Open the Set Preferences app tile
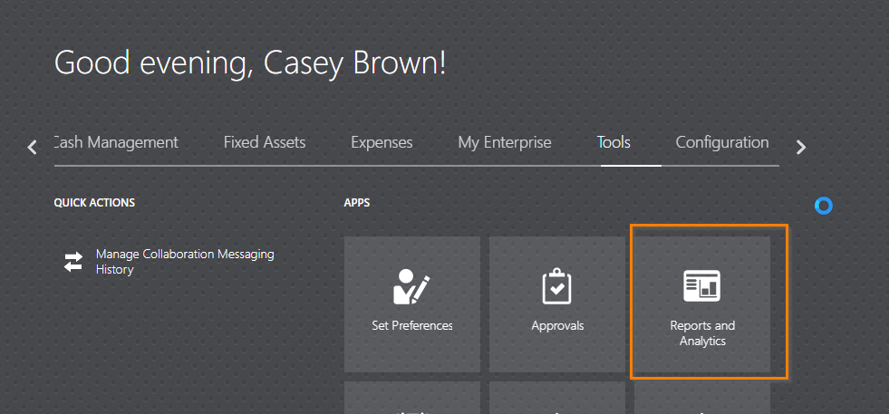Screen dimensions: 889x414 tap(412, 304)
